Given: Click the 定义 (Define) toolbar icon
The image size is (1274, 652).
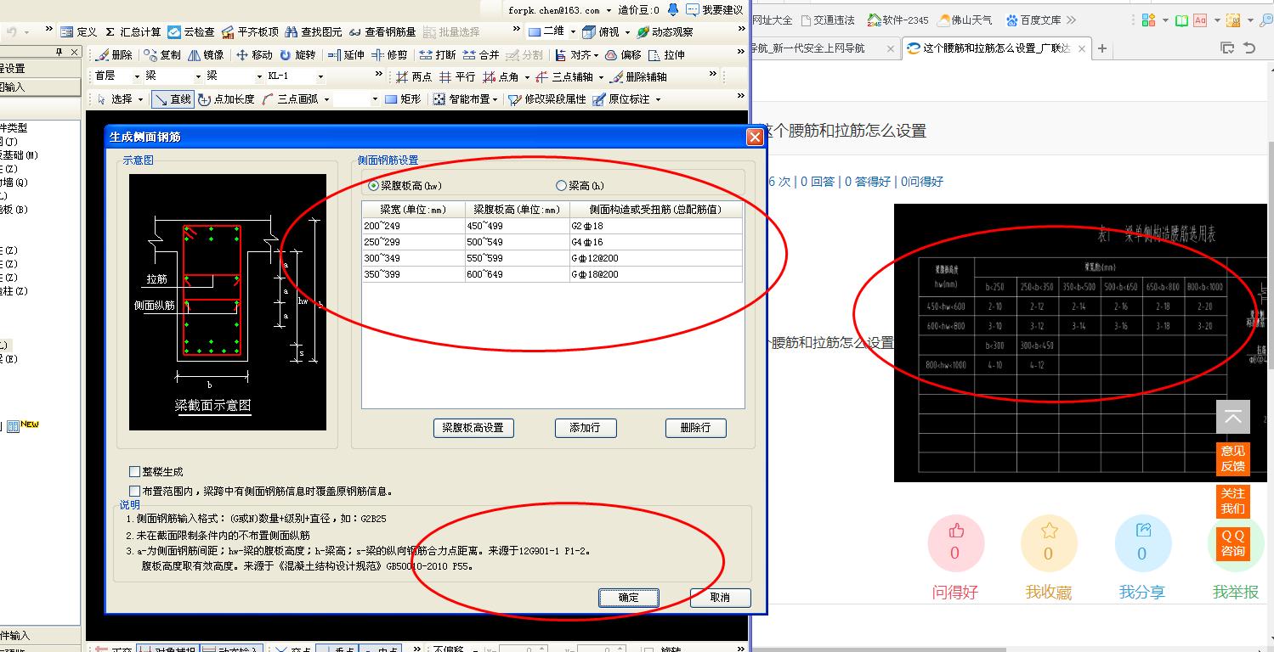Looking at the screenshot, I should [x=78, y=32].
